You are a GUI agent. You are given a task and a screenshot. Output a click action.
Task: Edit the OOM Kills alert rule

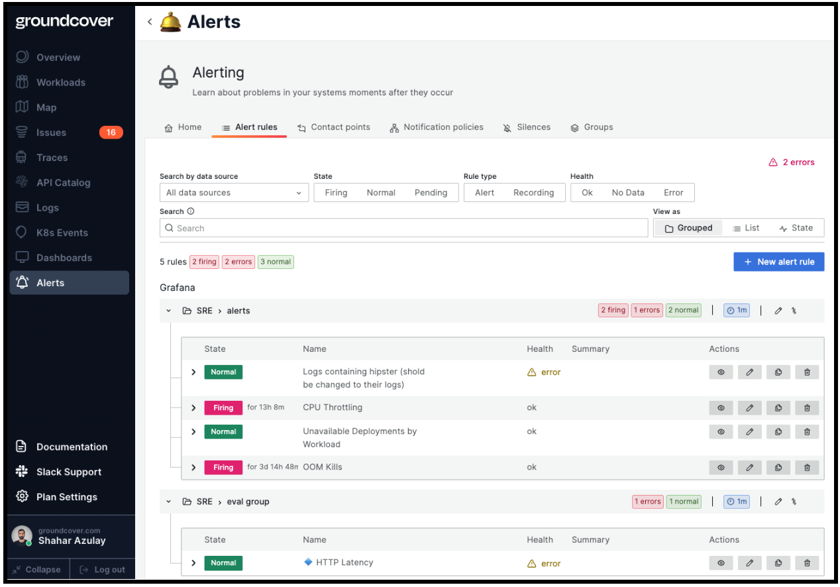pyautogui.click(x=749, y=467)
